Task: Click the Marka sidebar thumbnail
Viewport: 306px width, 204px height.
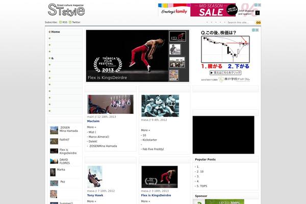Action: click(x=53, y=172)
